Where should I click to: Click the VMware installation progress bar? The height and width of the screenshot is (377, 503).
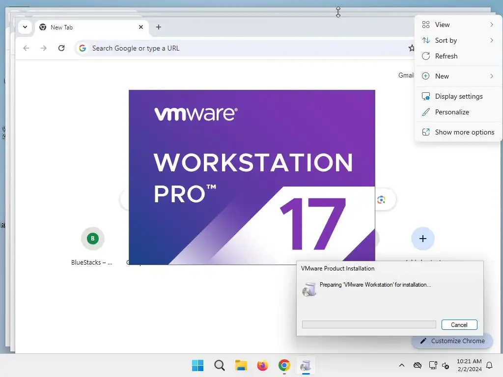tap(369, 324)
